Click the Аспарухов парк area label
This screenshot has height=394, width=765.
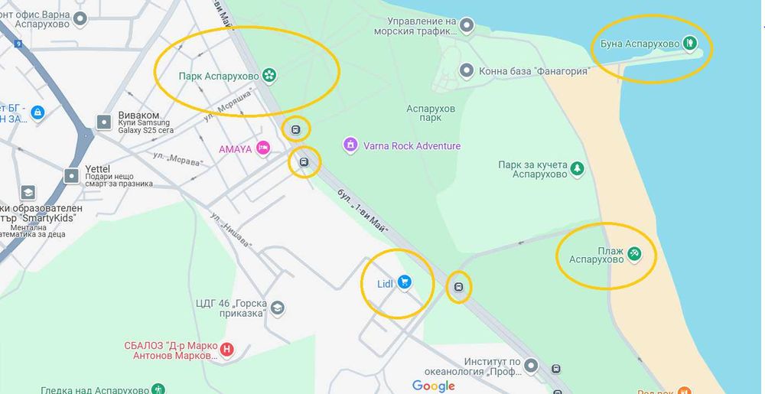tap(430, 112)
